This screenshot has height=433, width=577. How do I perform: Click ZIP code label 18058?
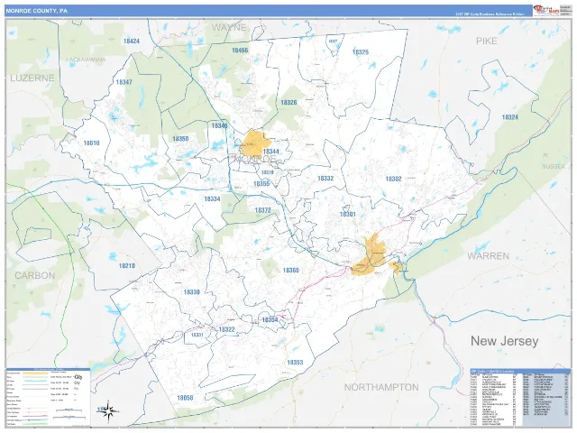185,398
